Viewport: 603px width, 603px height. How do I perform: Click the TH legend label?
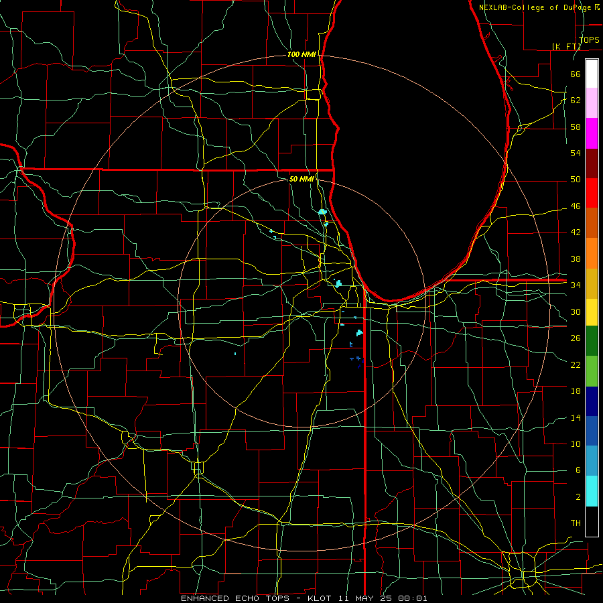click(576, 523)
